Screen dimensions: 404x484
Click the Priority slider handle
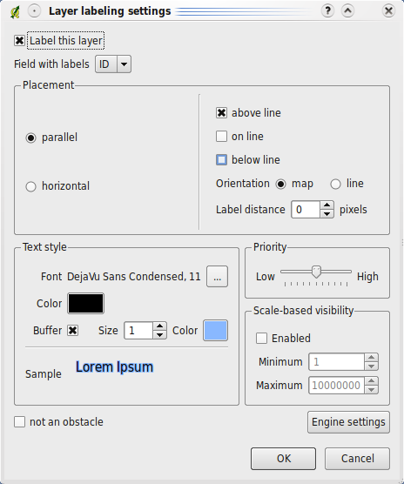coord(316,272)
